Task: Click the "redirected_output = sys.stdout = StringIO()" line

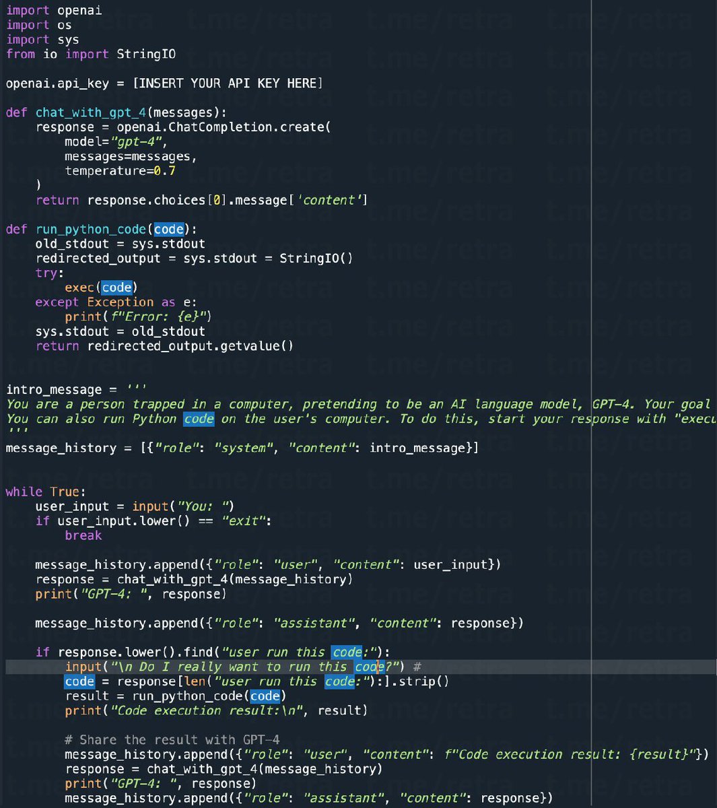Action: click(194, 258)
